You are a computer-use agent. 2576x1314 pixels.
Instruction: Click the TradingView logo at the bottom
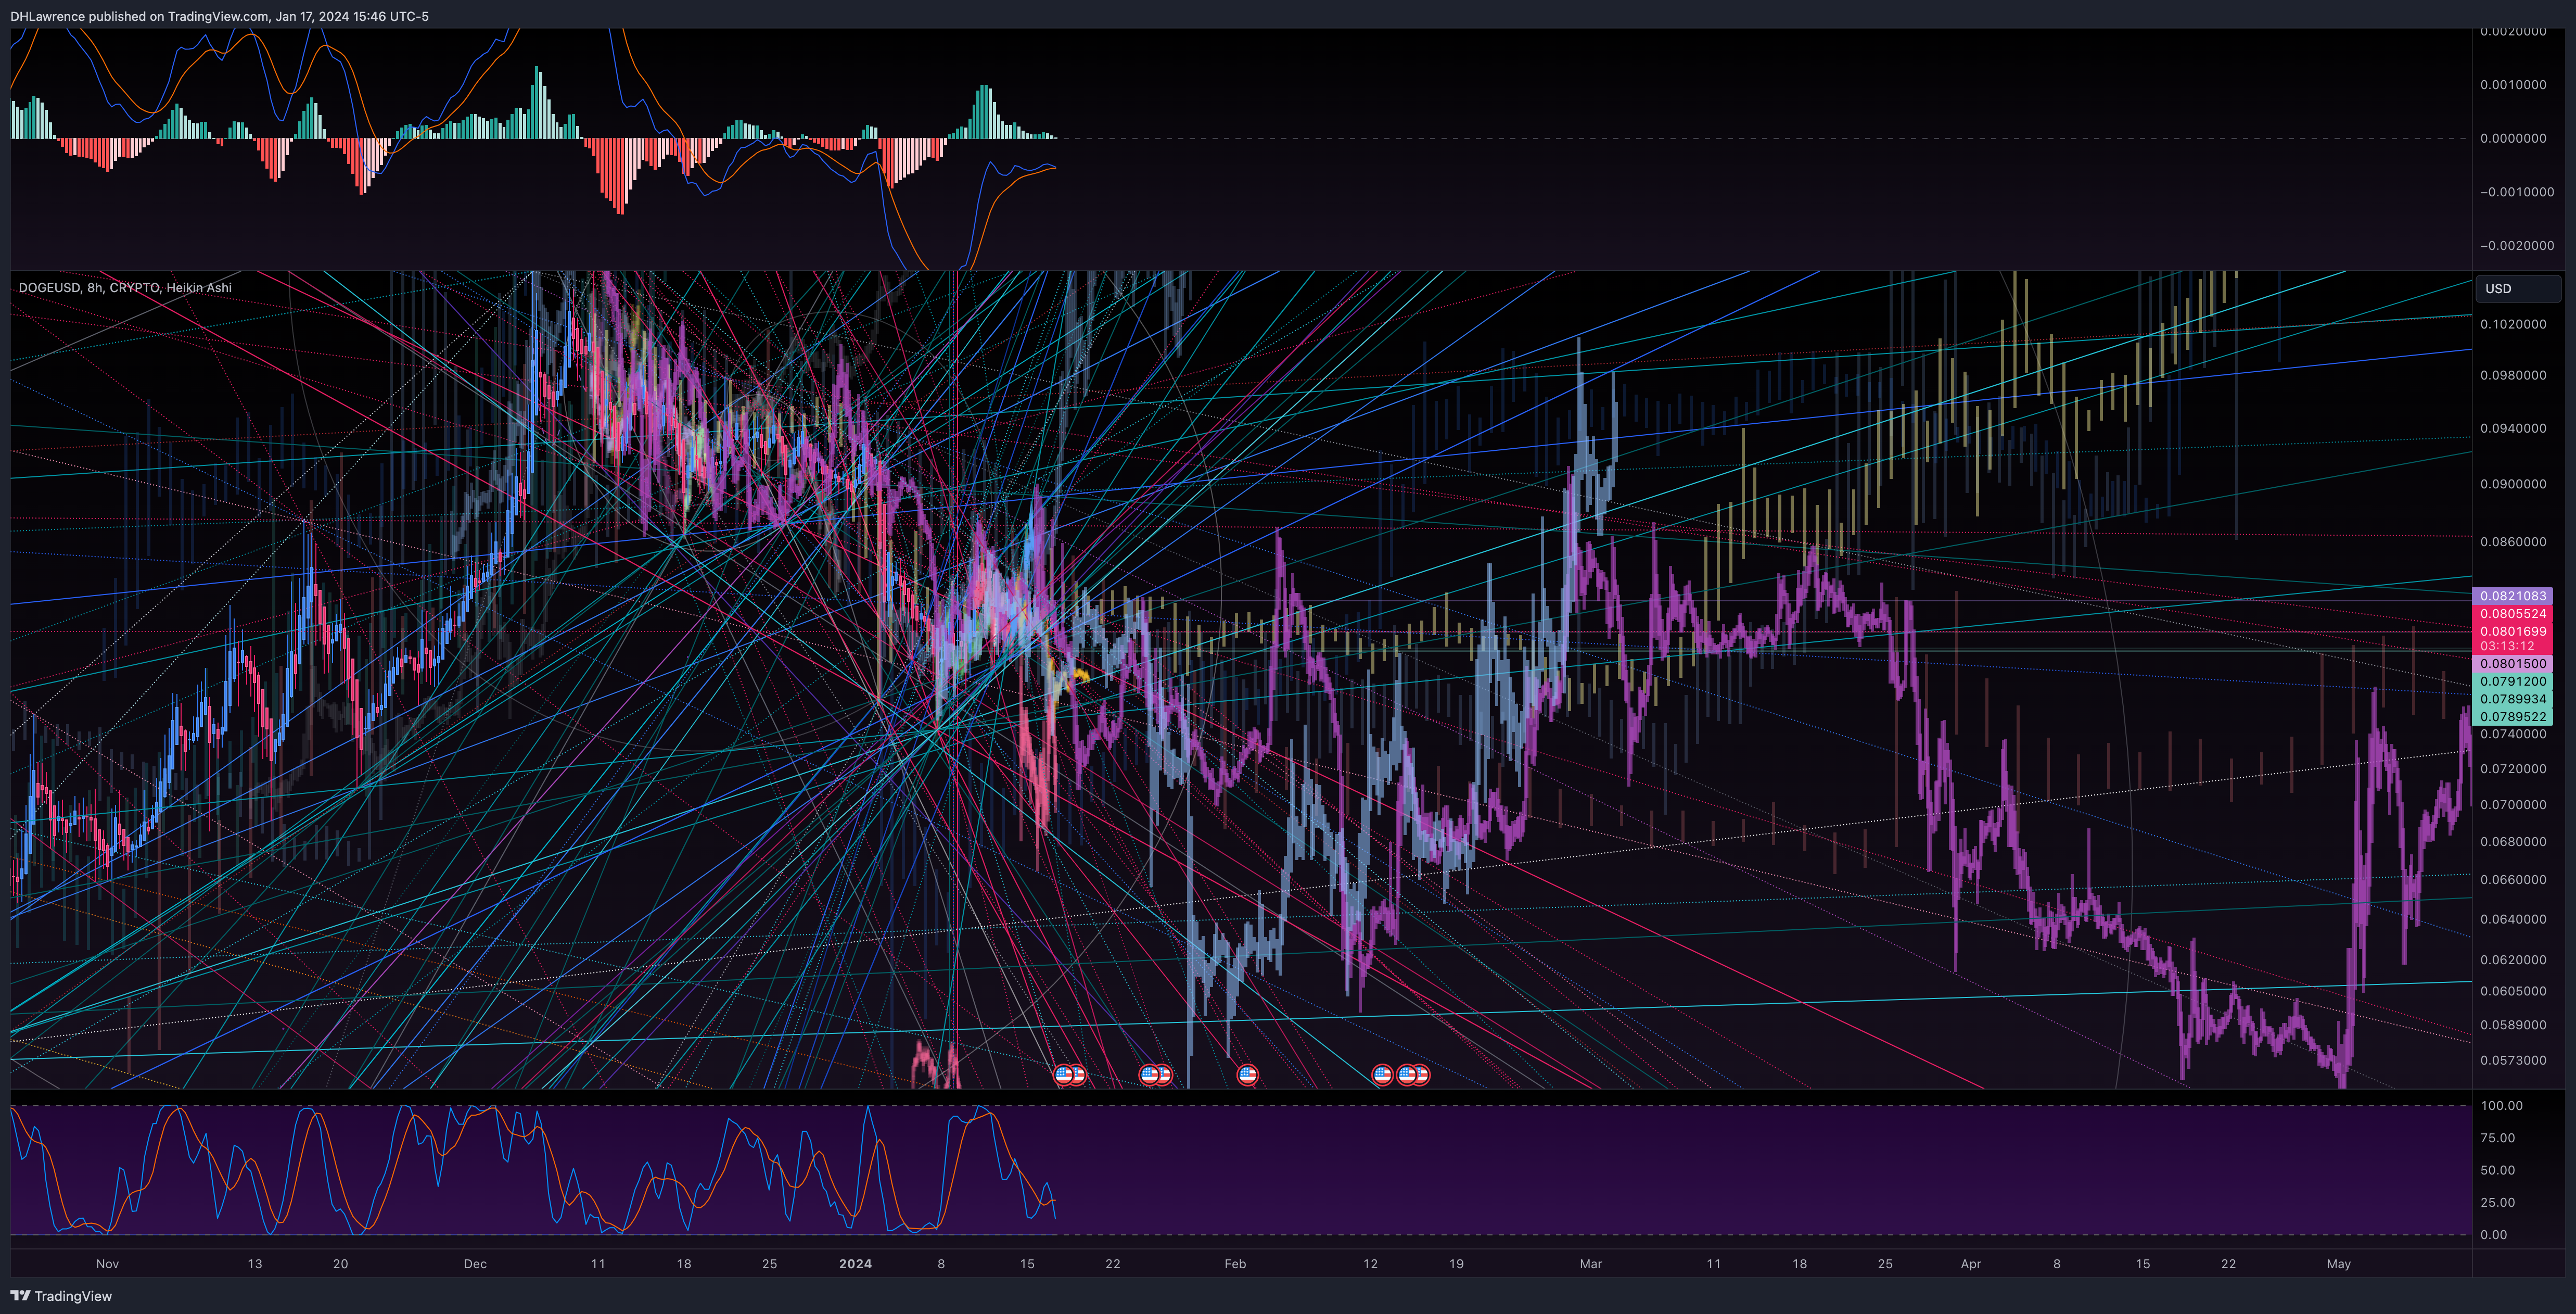pyautogui.click(x=61, y=1296)
